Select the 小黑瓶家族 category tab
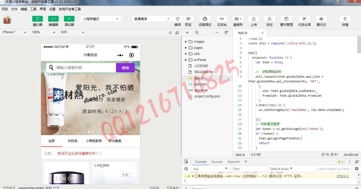The height and width of the screenshot is (189, 361). 94,141
